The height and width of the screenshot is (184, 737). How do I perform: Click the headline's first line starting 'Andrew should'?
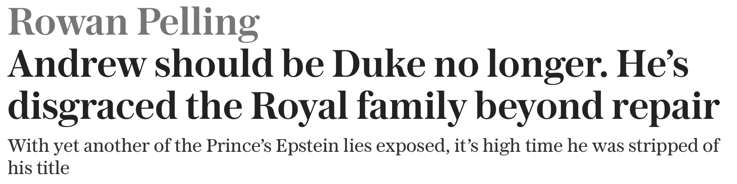[x=348, y=65]
